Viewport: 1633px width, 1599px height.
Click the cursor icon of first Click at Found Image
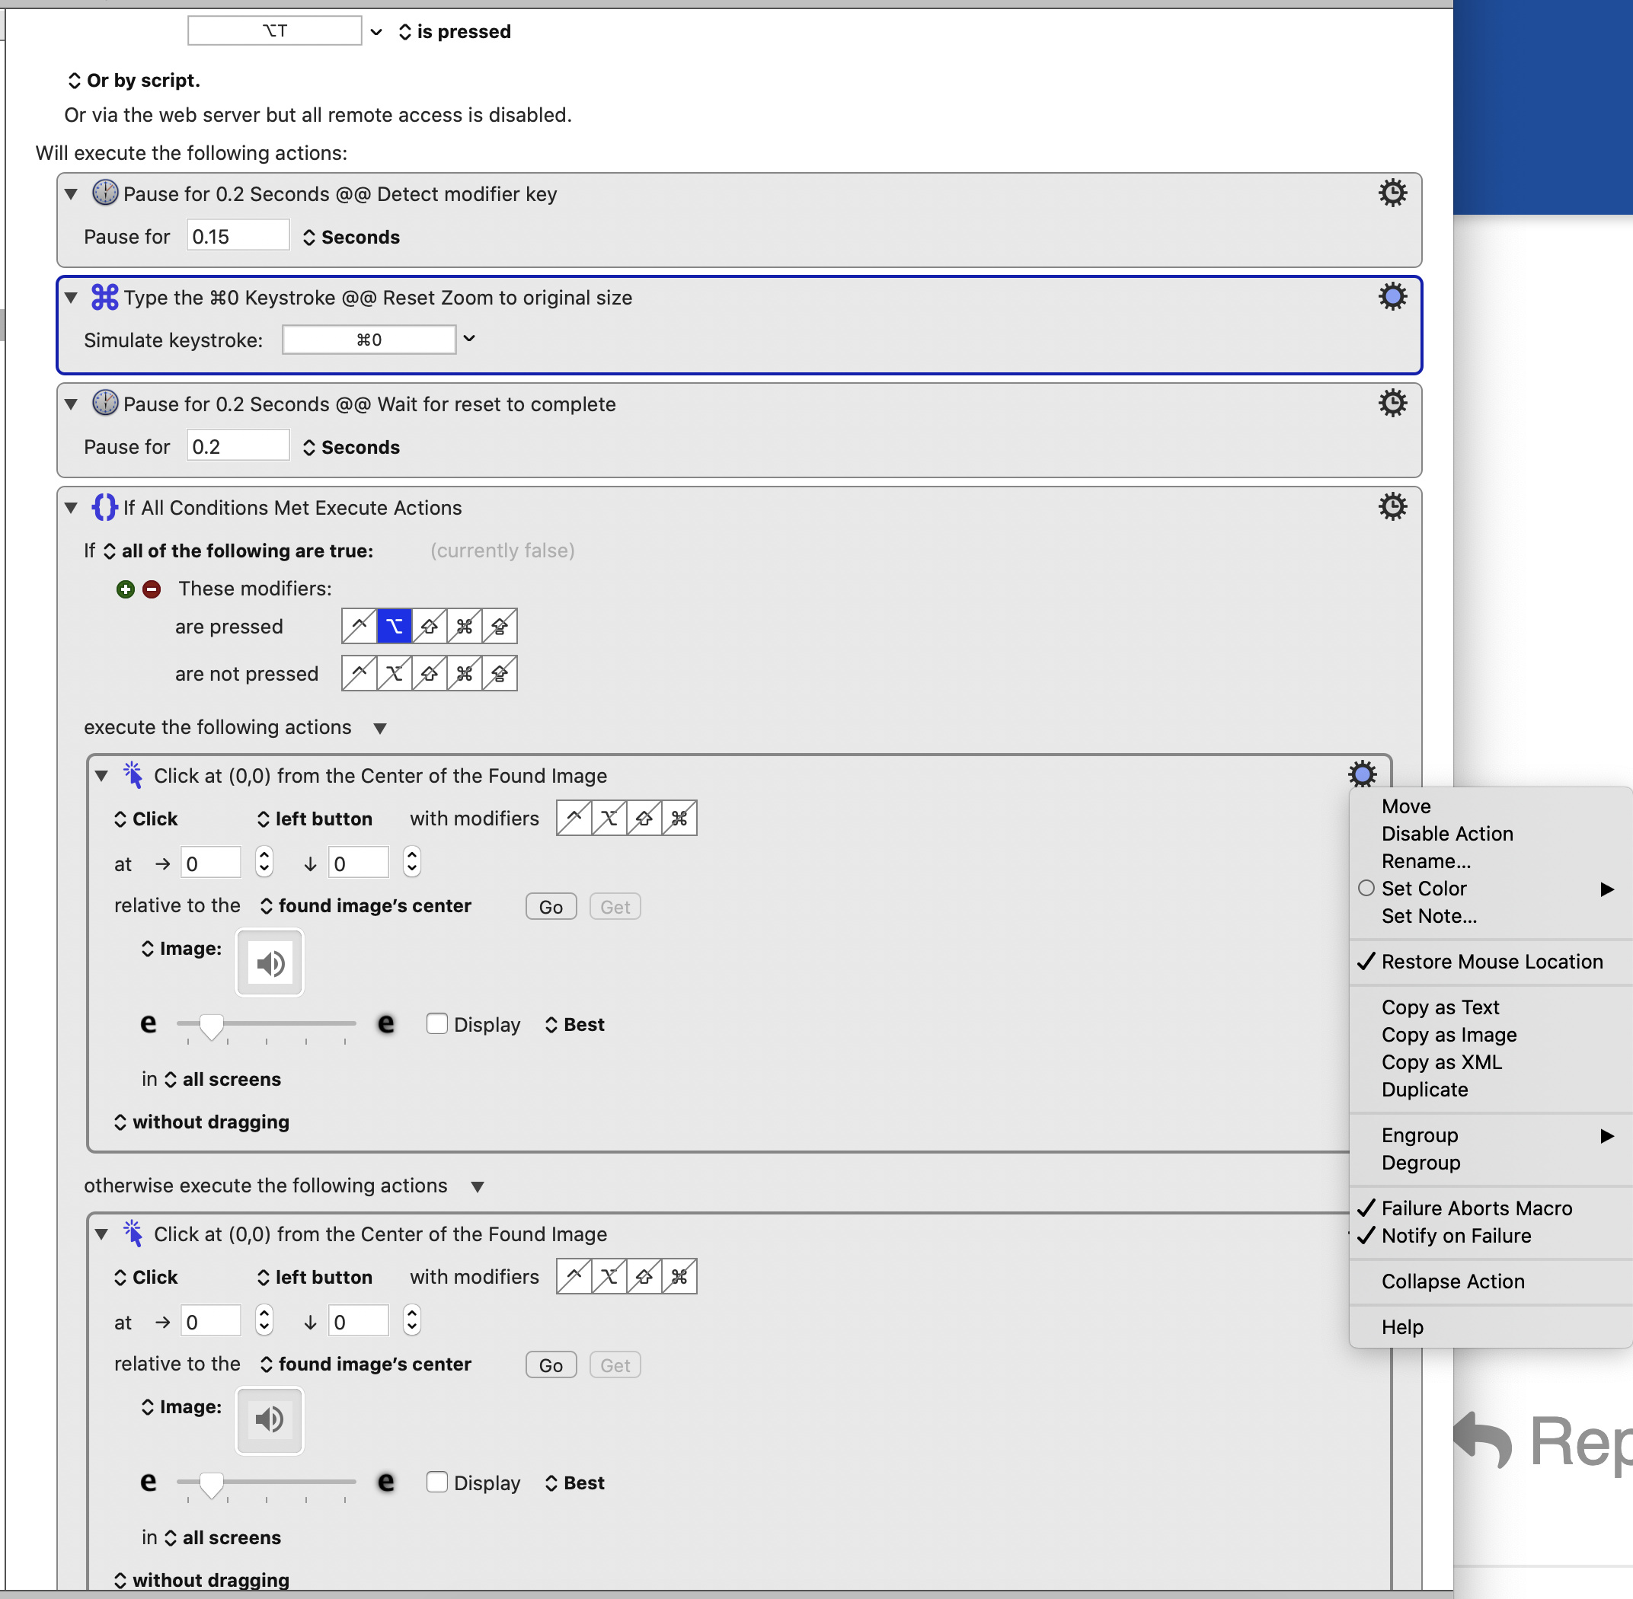(133, 774)
